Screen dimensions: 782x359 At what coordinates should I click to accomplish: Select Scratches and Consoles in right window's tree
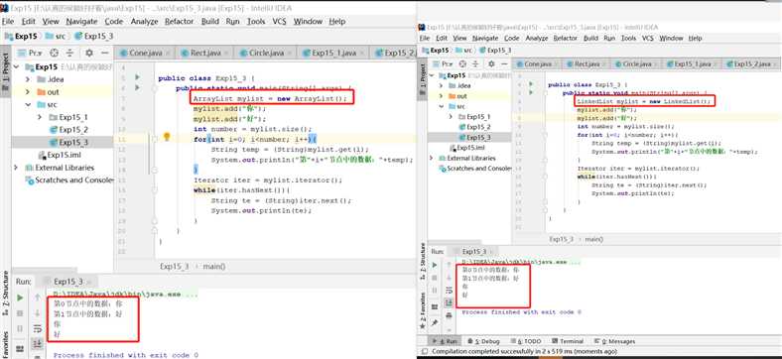click(474, 169)
